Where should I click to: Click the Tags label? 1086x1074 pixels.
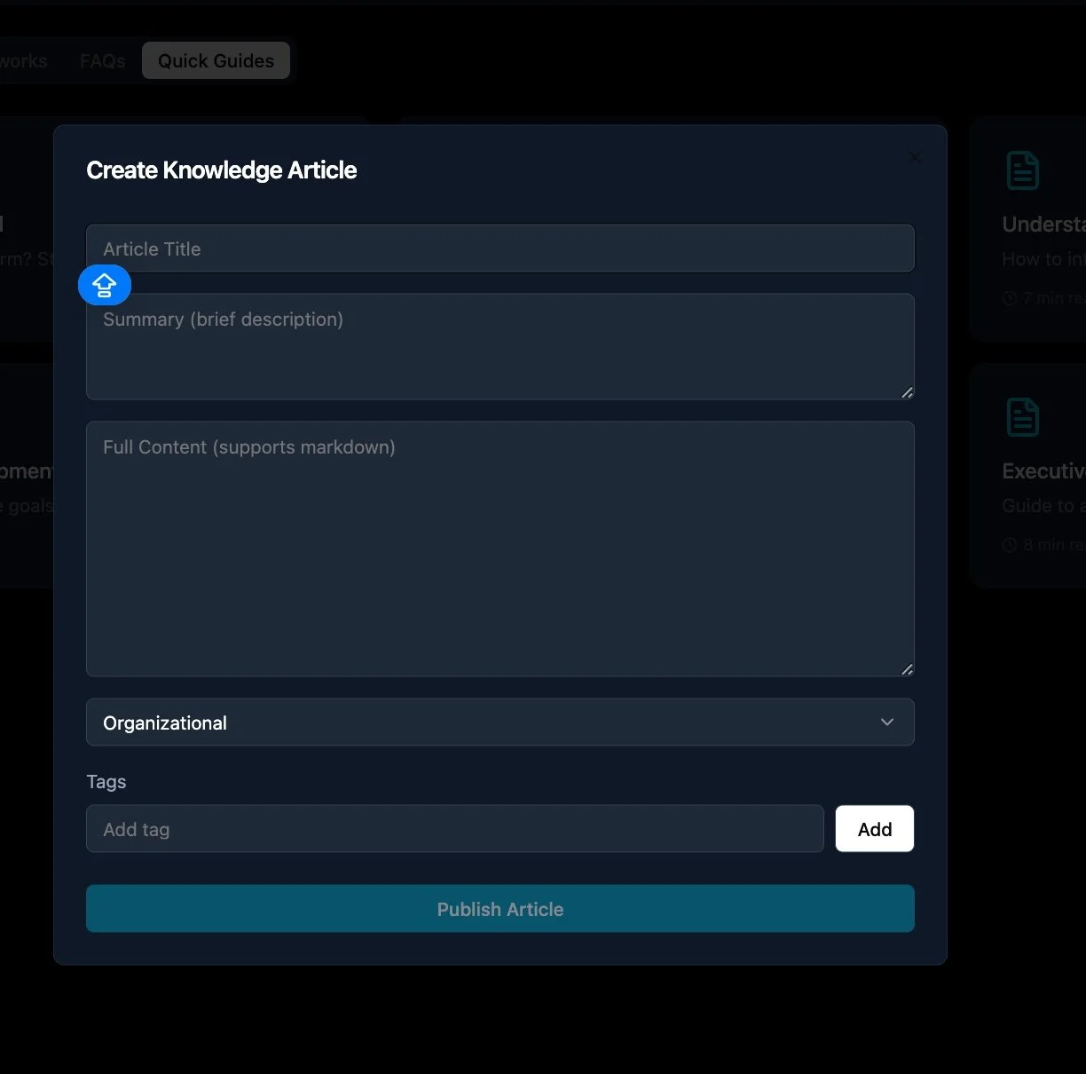click(106, 782)
